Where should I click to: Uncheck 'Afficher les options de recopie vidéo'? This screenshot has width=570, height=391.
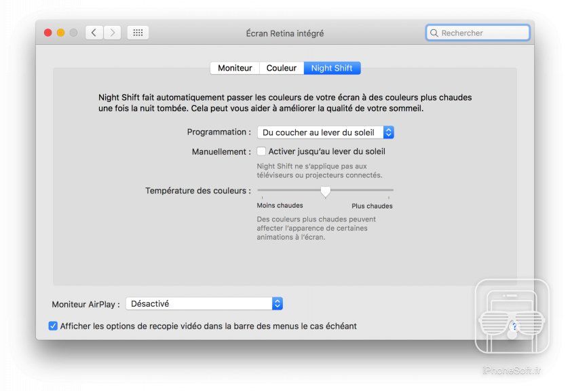pos(53,326)
